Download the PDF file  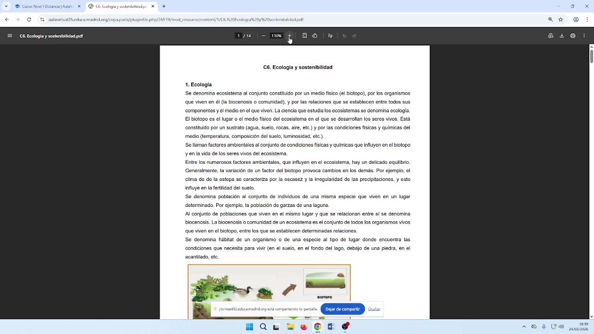tap(562, 36)
